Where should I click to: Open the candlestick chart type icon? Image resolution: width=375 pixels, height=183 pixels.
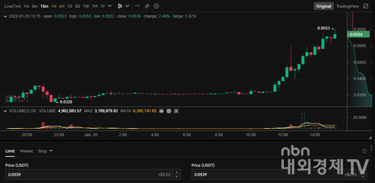(120, 6)
